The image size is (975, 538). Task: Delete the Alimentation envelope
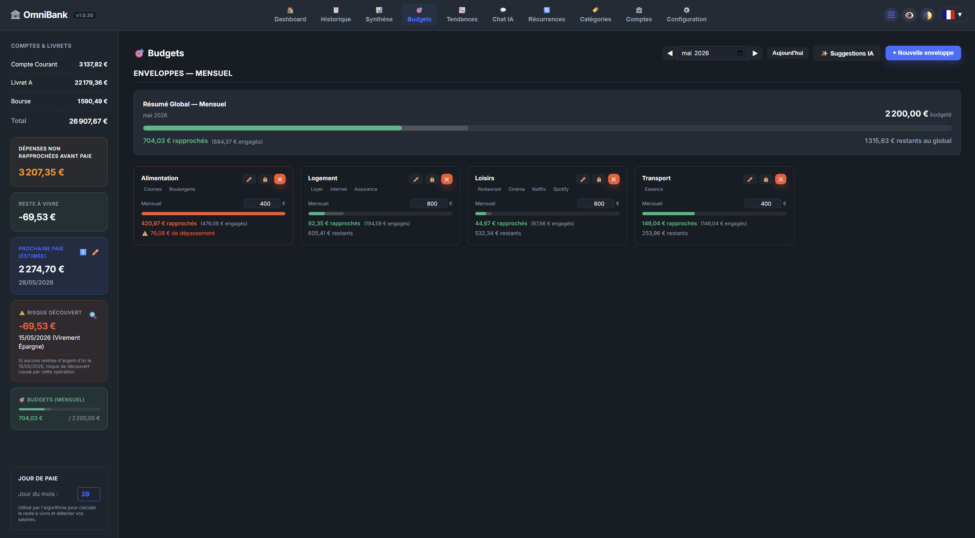pyautogui.click(x=280, y=179)
